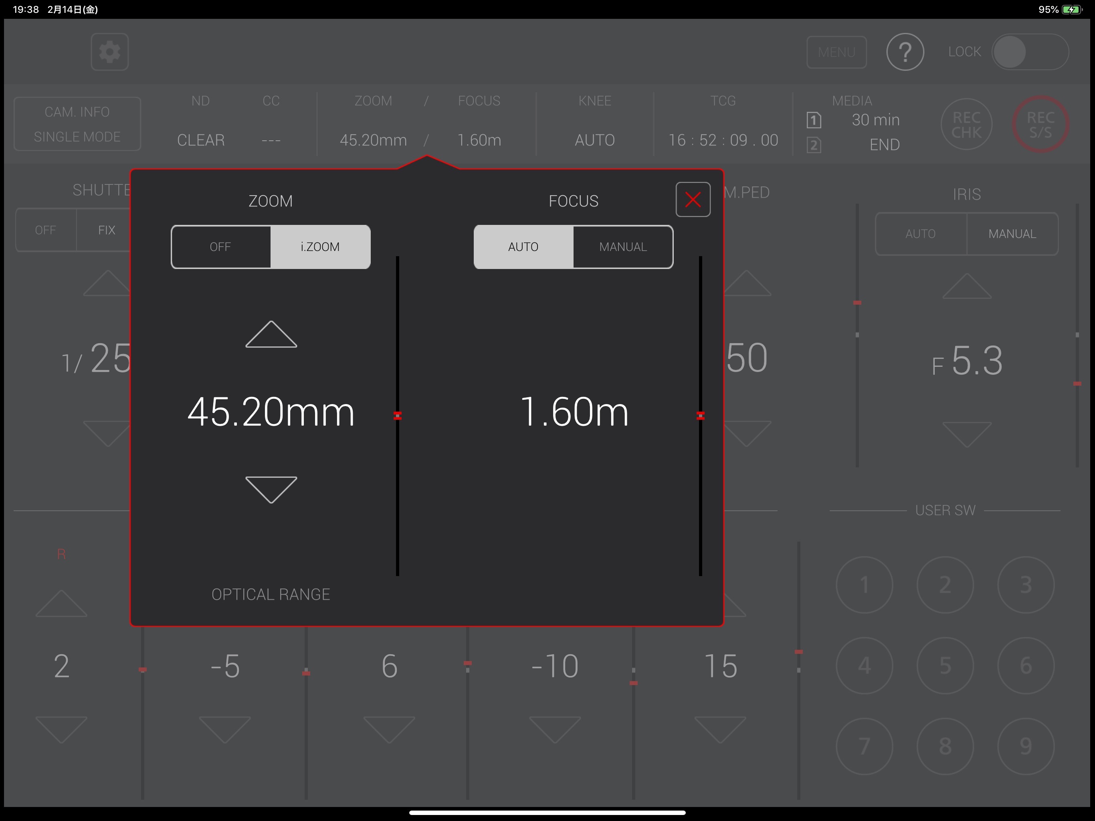Viewport: 1095px width, 821px height.
Task: Decrease IRIS with down arrow below F5.3
Action: pos(967,435)
